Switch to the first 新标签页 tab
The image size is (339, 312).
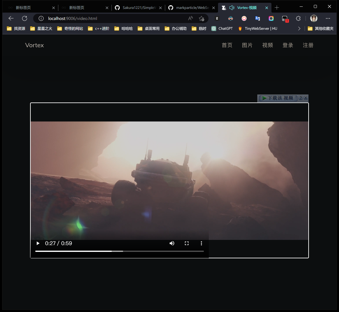tap(31, 8)
